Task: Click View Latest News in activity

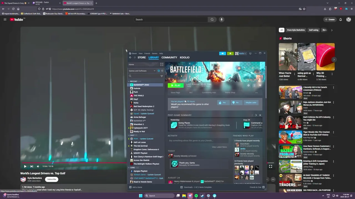Action: coord(219,147)
